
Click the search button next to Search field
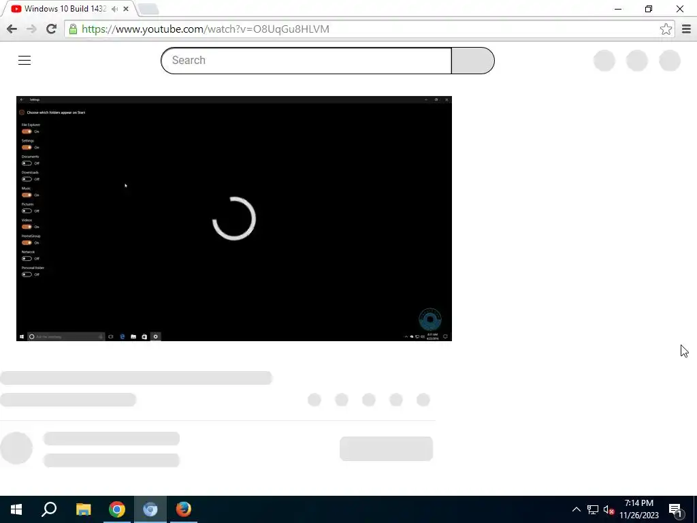tap(473, 61)
